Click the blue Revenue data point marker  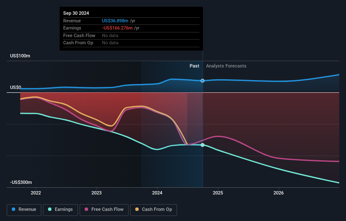(x=202, y=81)
